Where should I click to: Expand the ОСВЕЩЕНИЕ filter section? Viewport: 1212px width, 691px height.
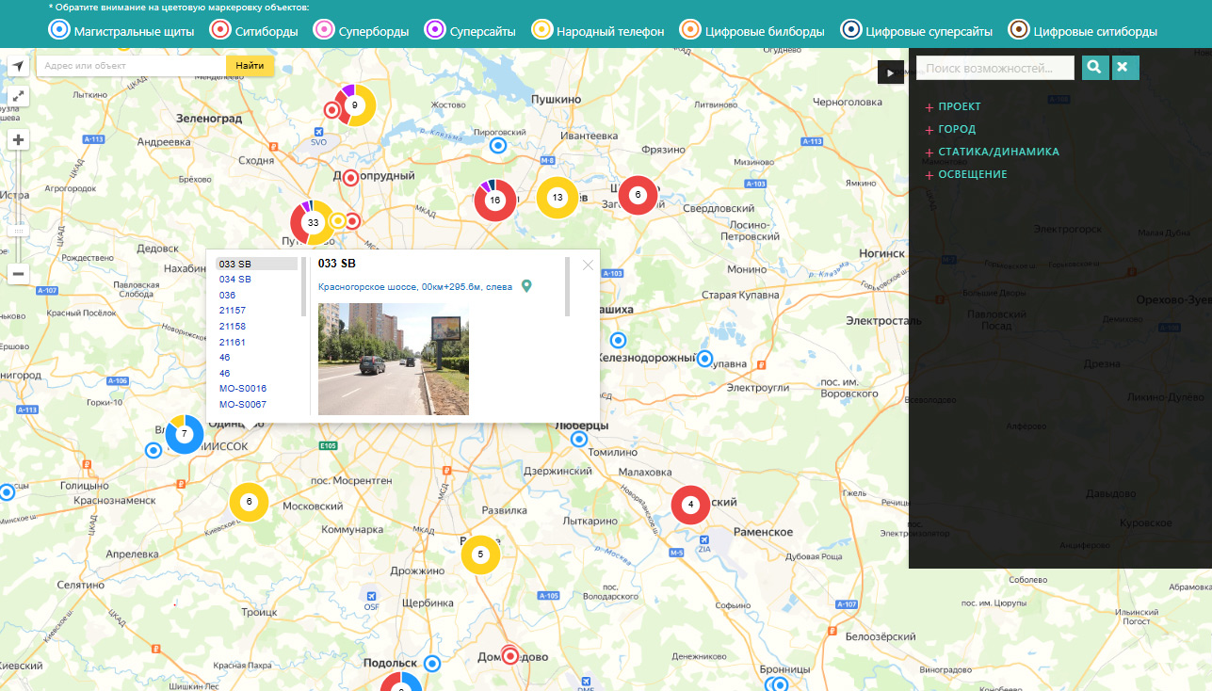[x=972, y=175]
